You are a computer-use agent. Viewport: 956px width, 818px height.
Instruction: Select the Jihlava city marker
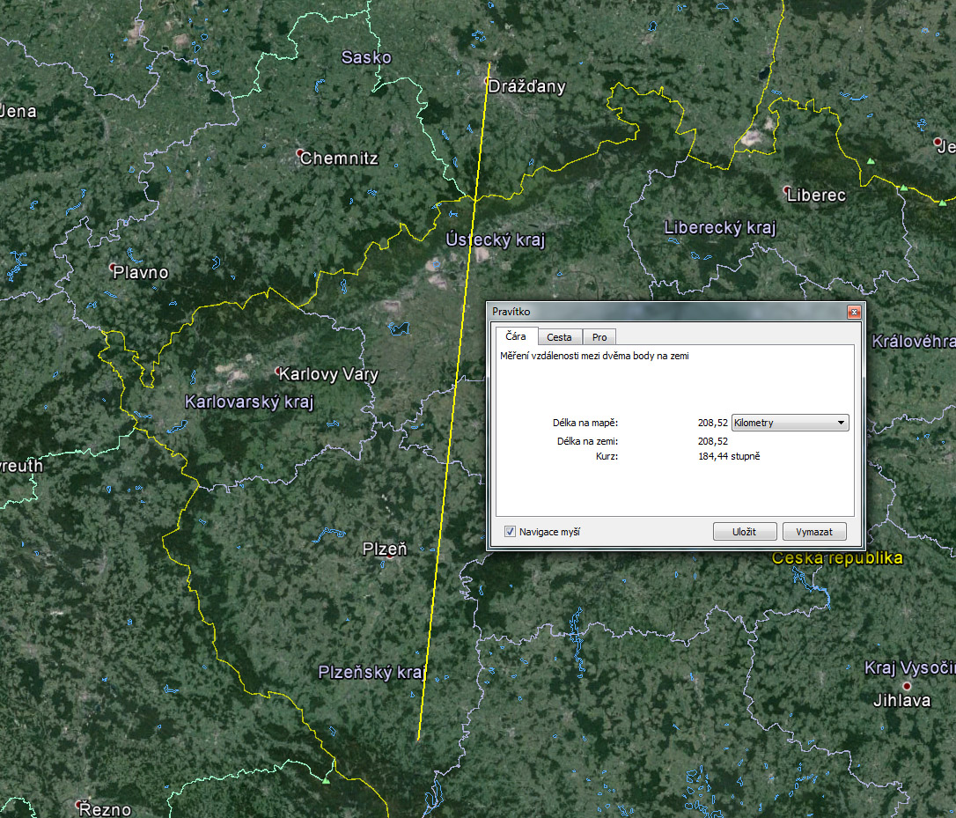click(906, 685)
